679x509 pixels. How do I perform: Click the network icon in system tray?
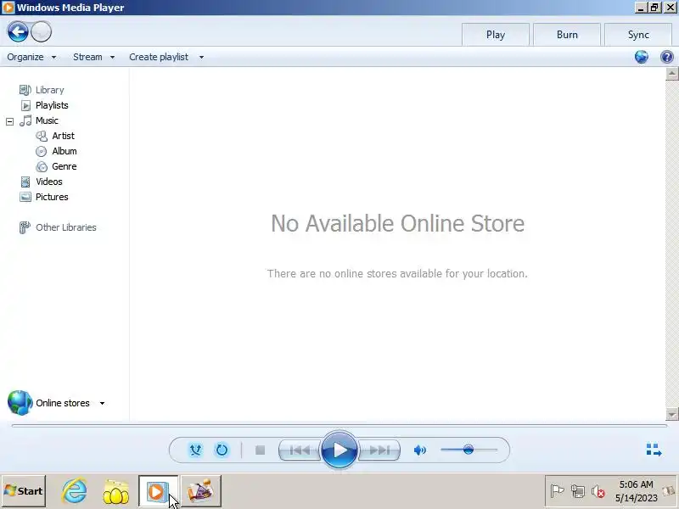(578, 491)
